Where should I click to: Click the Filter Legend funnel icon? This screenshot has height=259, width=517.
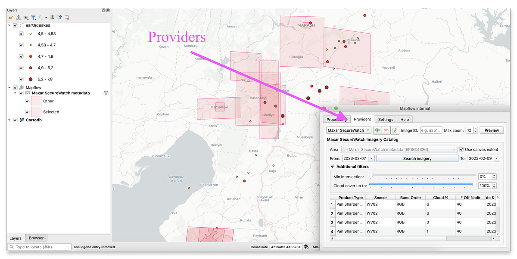[34, 17]
